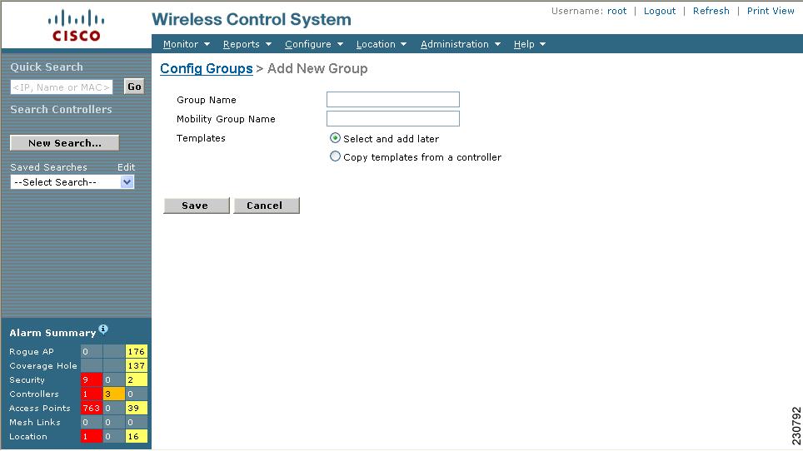Click Access Points yellow count 39
Screen dimensions: 803x451
pos(137,408)
